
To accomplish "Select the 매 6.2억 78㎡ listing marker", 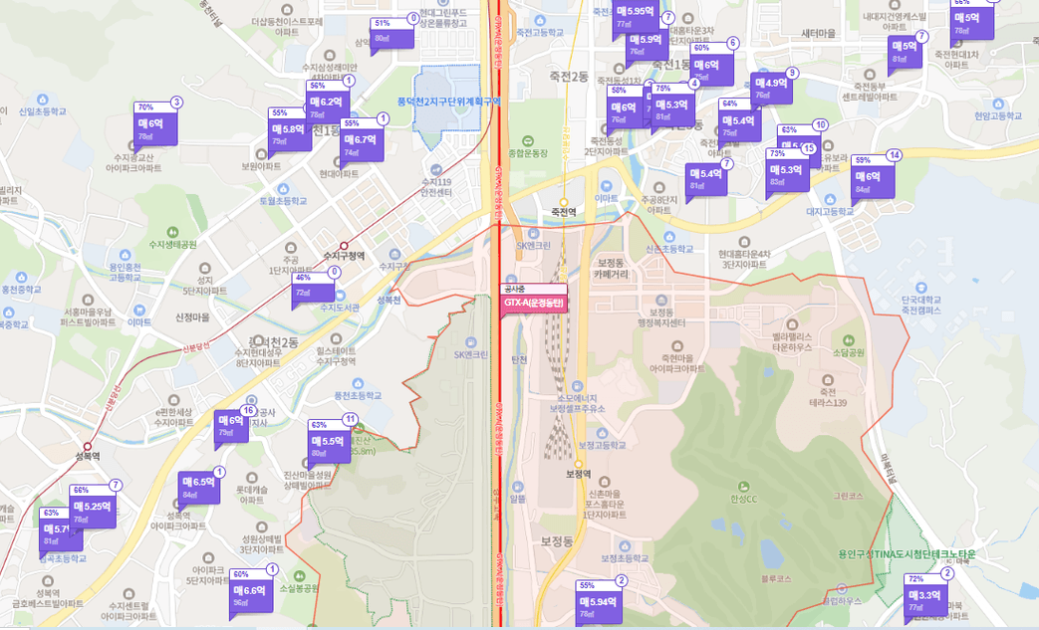I will tap(328, 102).
